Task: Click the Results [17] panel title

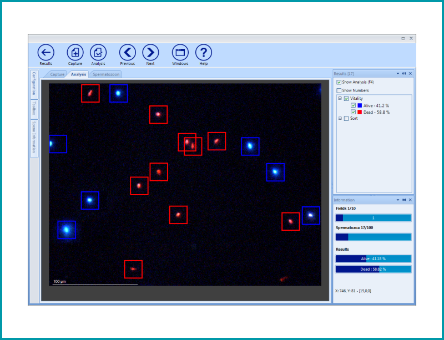Action: tap(344, 74)
